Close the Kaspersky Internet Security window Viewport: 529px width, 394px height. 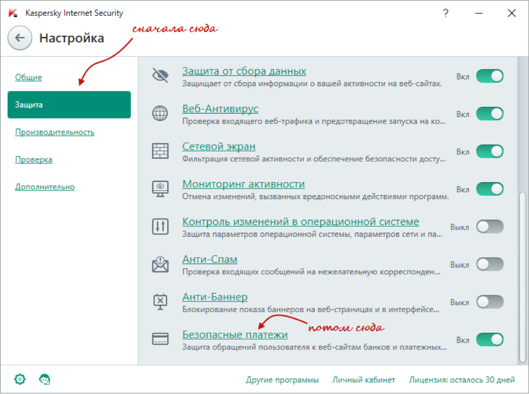512,13
